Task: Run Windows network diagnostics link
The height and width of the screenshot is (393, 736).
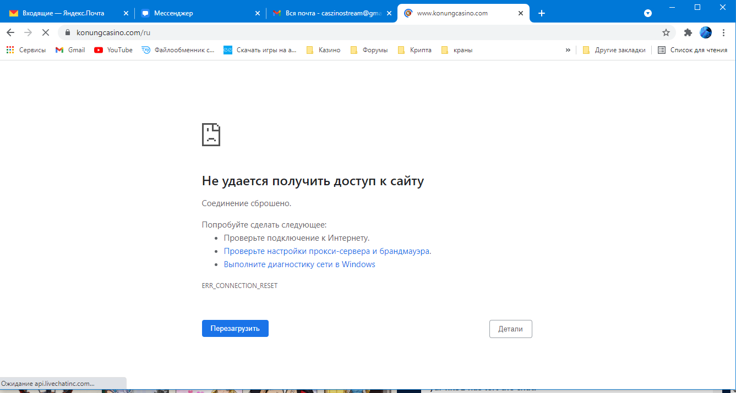Action: click(x=299, y=264)
